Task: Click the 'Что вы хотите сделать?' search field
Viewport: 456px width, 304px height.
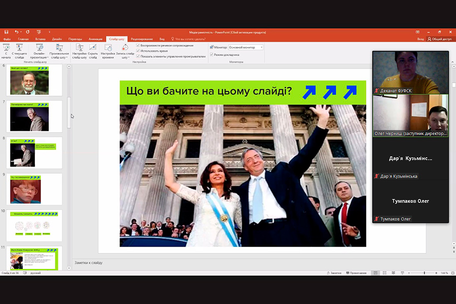Action: (188, 39)
